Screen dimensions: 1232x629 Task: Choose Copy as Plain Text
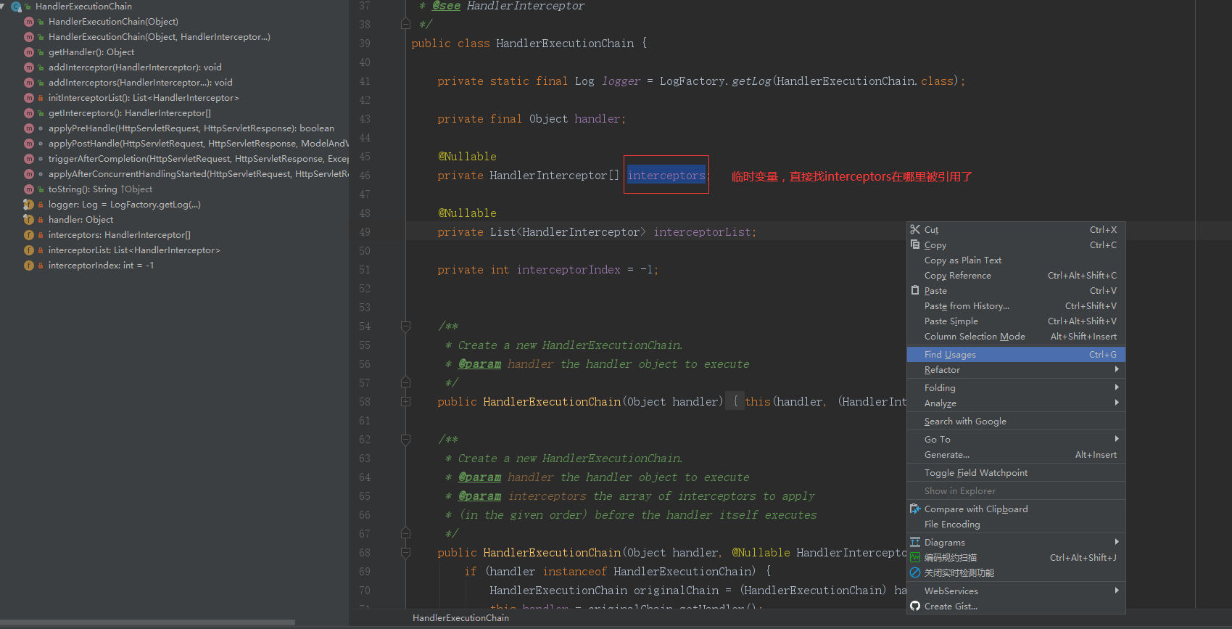(x=1016, y=260)
